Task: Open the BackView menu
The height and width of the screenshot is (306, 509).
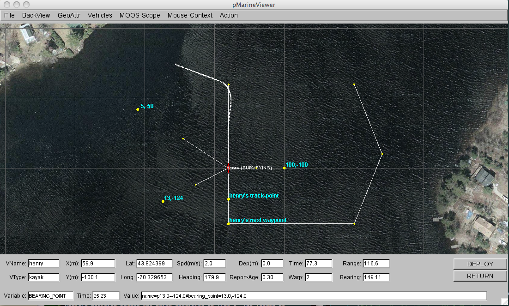Action: (x=36, y=15)
